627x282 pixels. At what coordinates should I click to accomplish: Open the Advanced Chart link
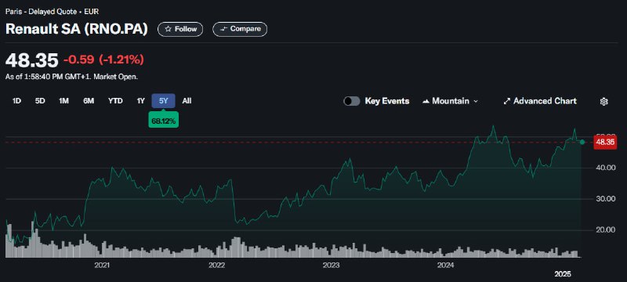point(540,102)
